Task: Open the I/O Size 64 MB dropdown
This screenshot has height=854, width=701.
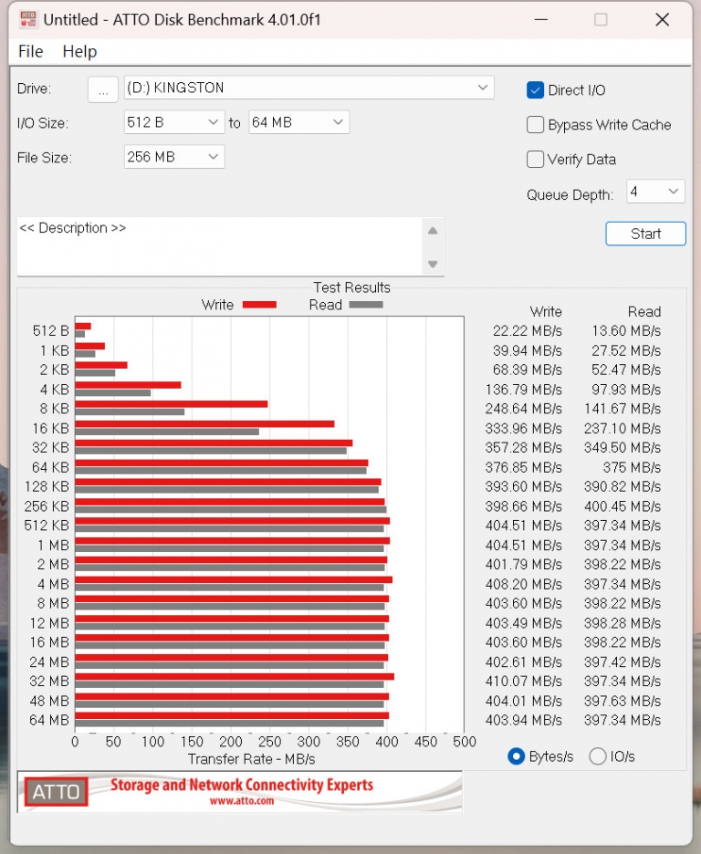Action: click(x=298, y=122)
